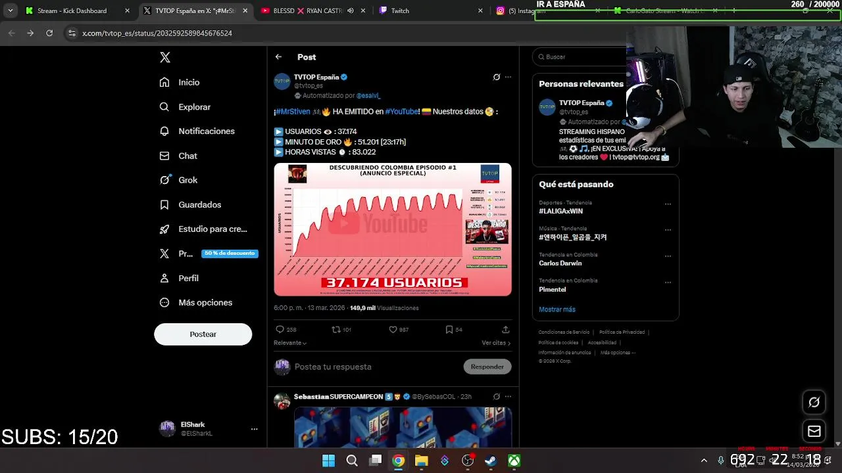Image resolution: width=842 pixels, height=473 pixels.
Task: Open Política de Privacidad footer link
Action: pyautogui.click(x=622, y=332)
